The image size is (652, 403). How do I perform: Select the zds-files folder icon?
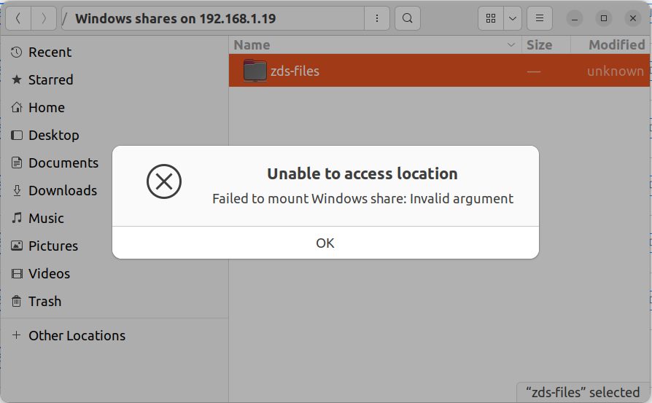pyautogui.click(x=255, y=71)
